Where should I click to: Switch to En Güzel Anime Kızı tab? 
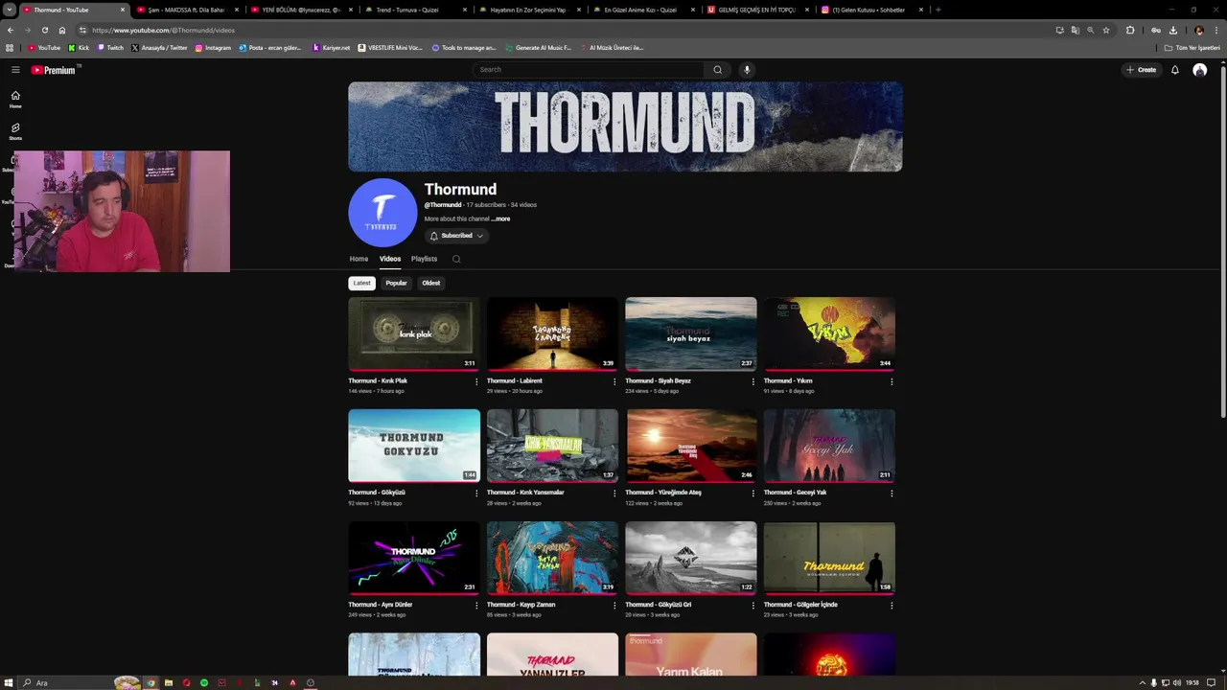644,10
